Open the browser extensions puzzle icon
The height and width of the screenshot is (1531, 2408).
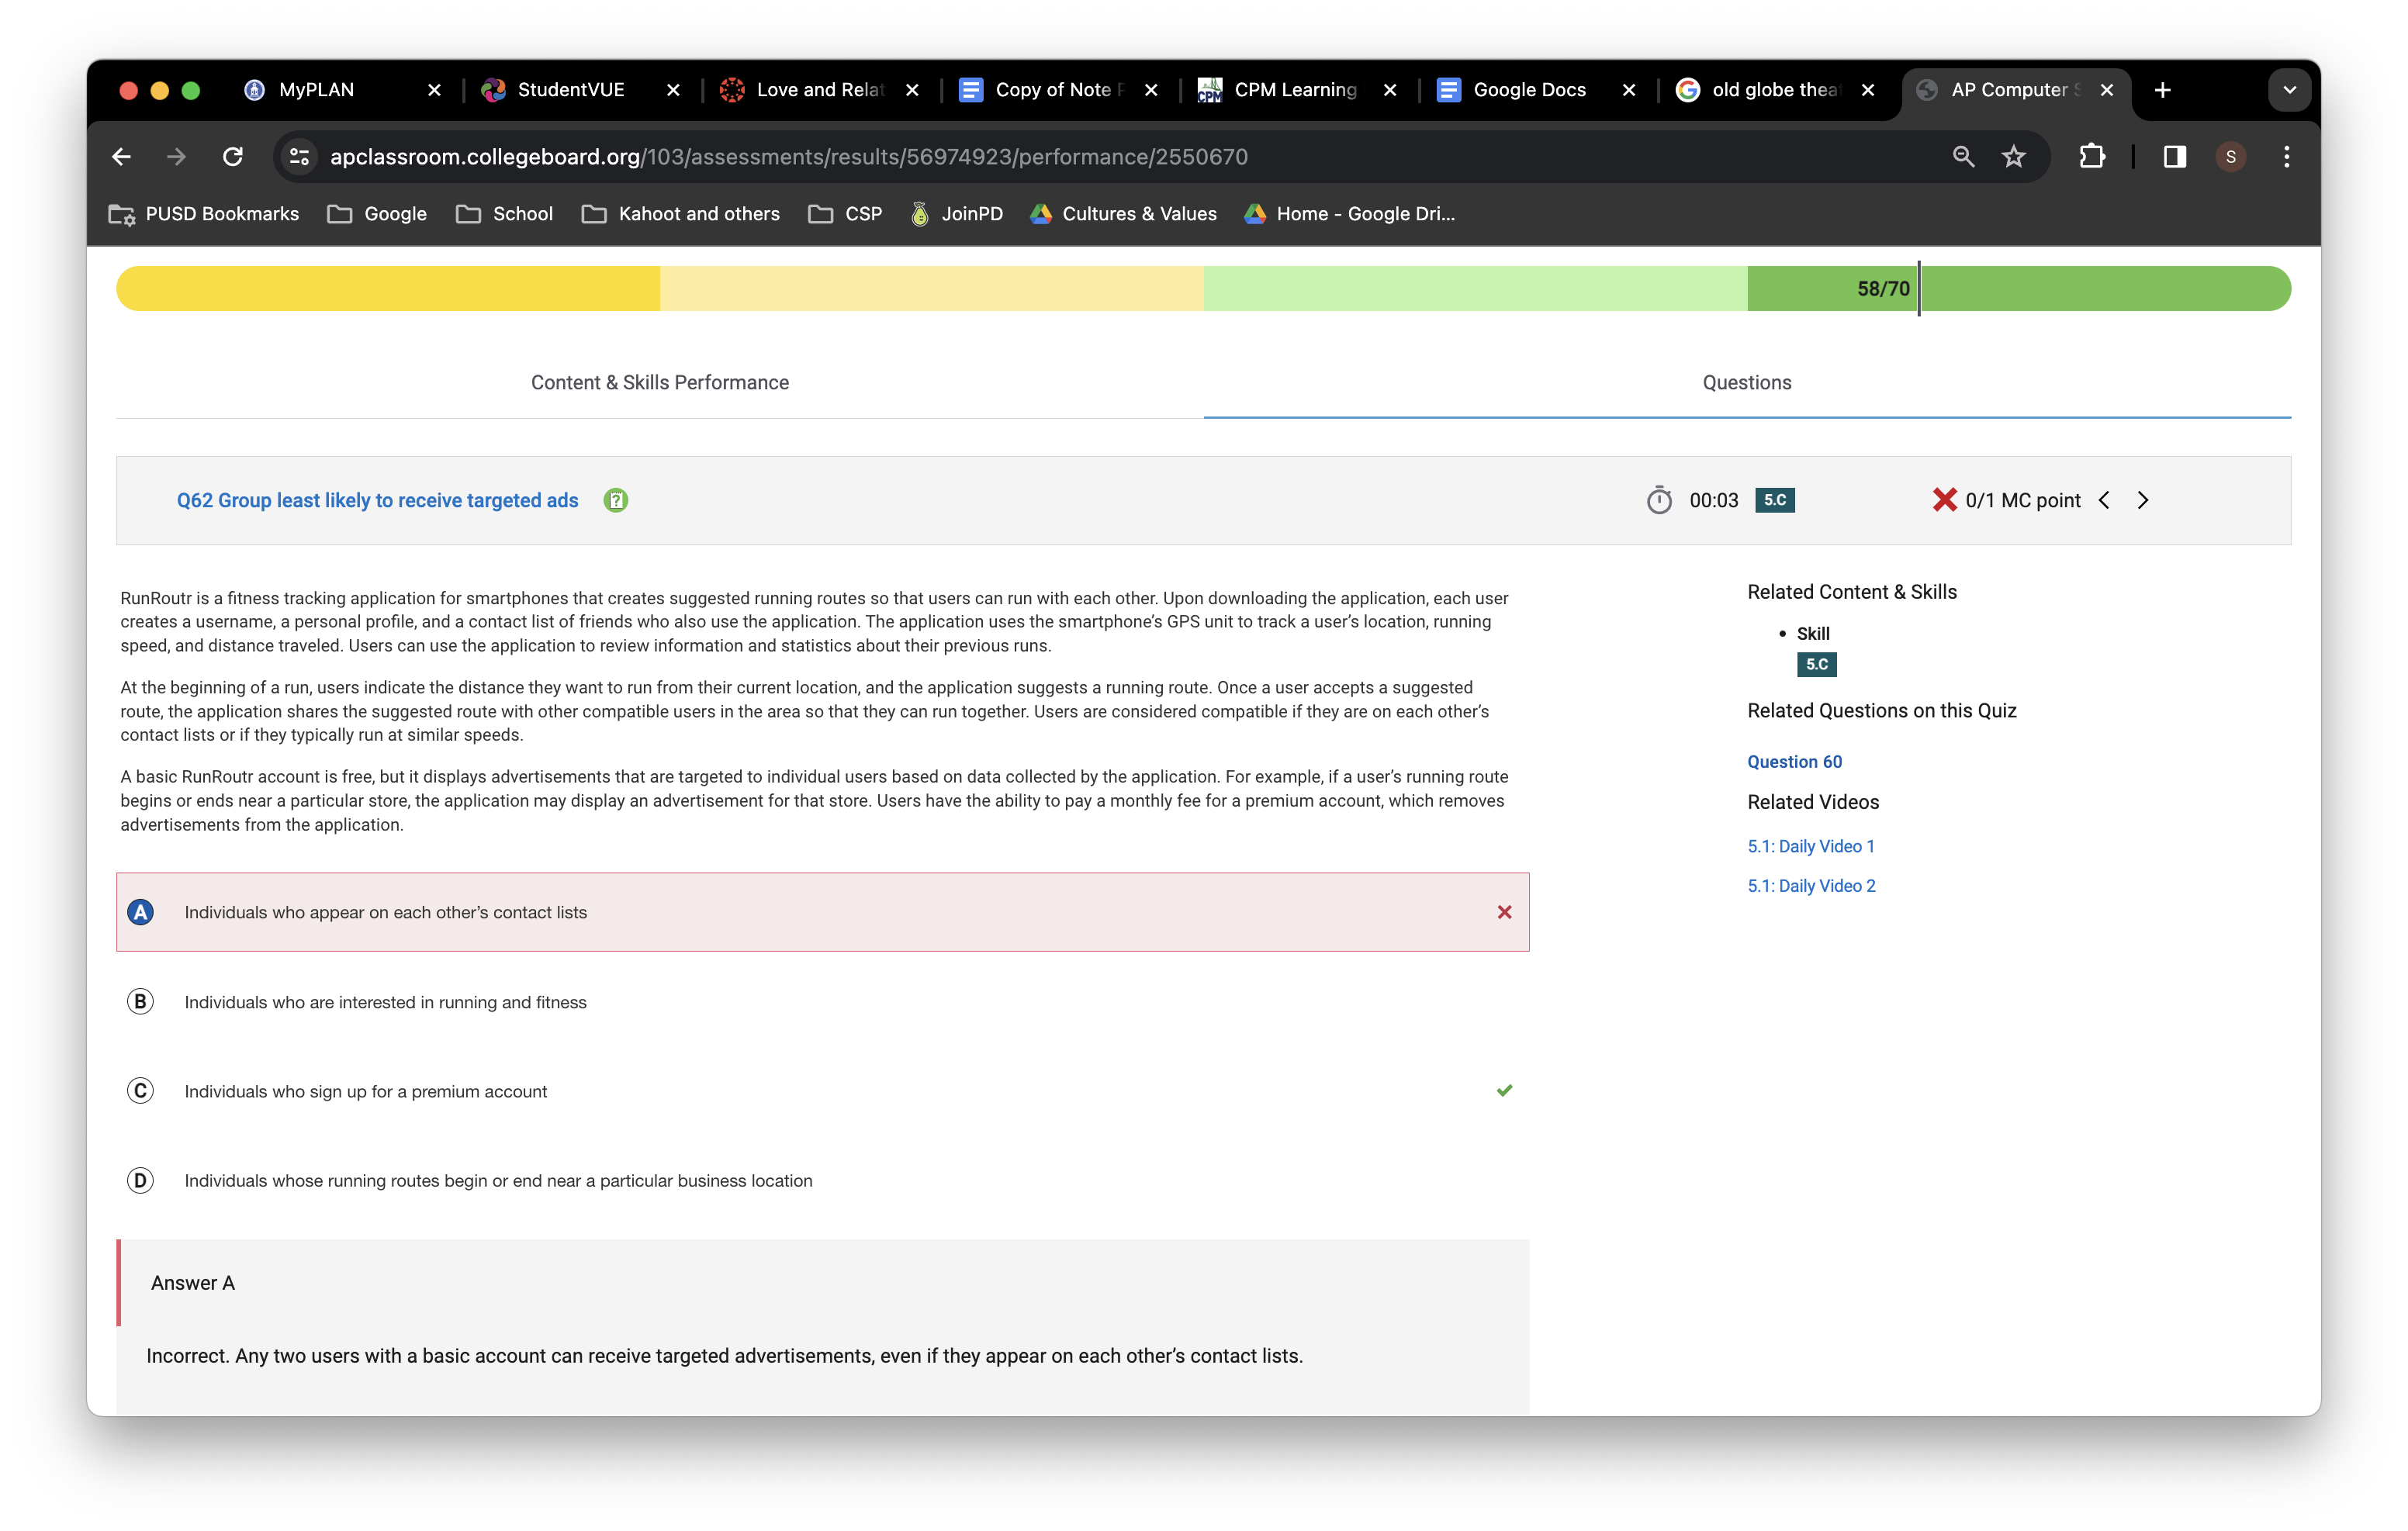(x=2091, y=157)
